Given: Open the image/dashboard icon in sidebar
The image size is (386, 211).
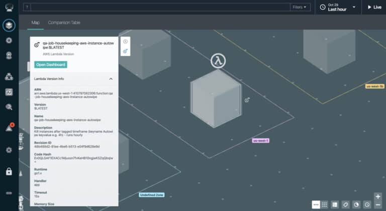Looking at the screenshot, I should (9, 92).
